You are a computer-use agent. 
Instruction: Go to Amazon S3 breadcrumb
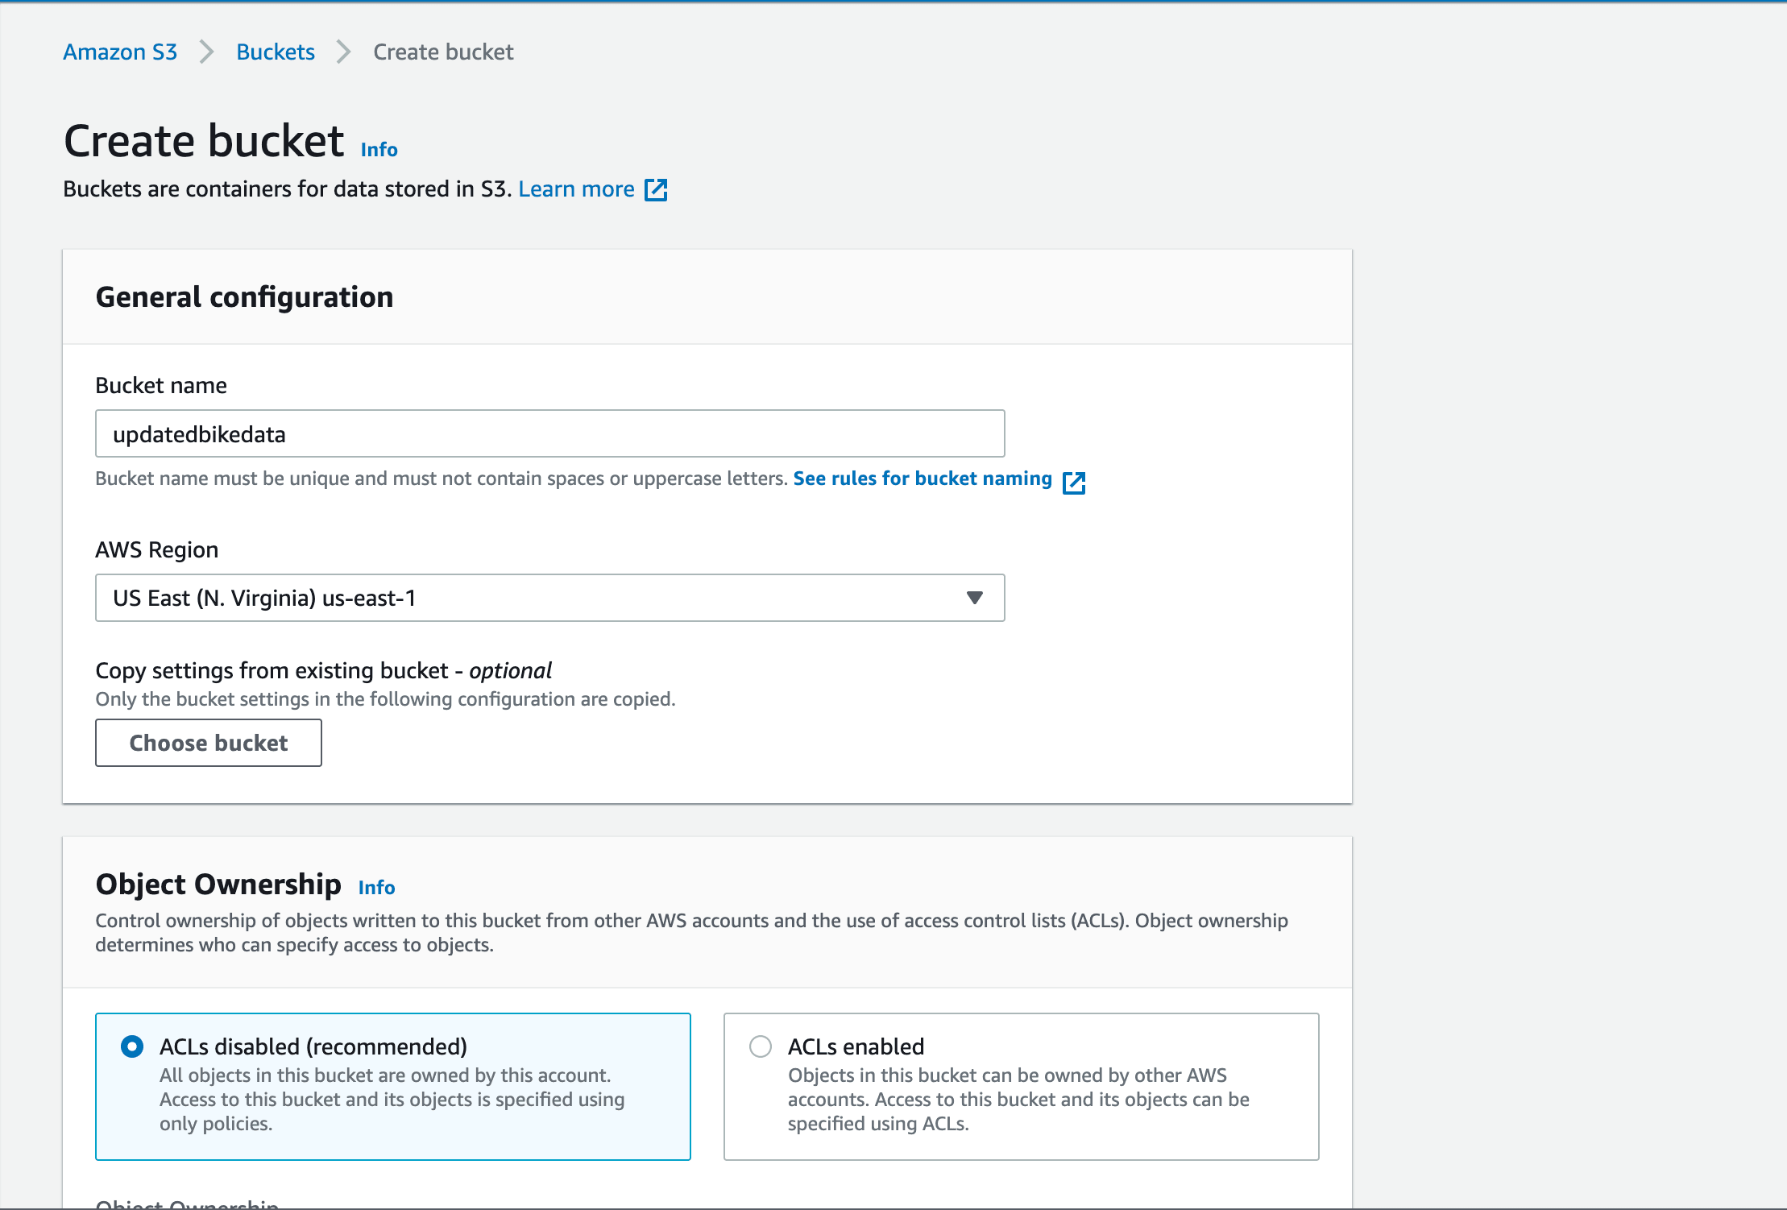pos(120,52)
